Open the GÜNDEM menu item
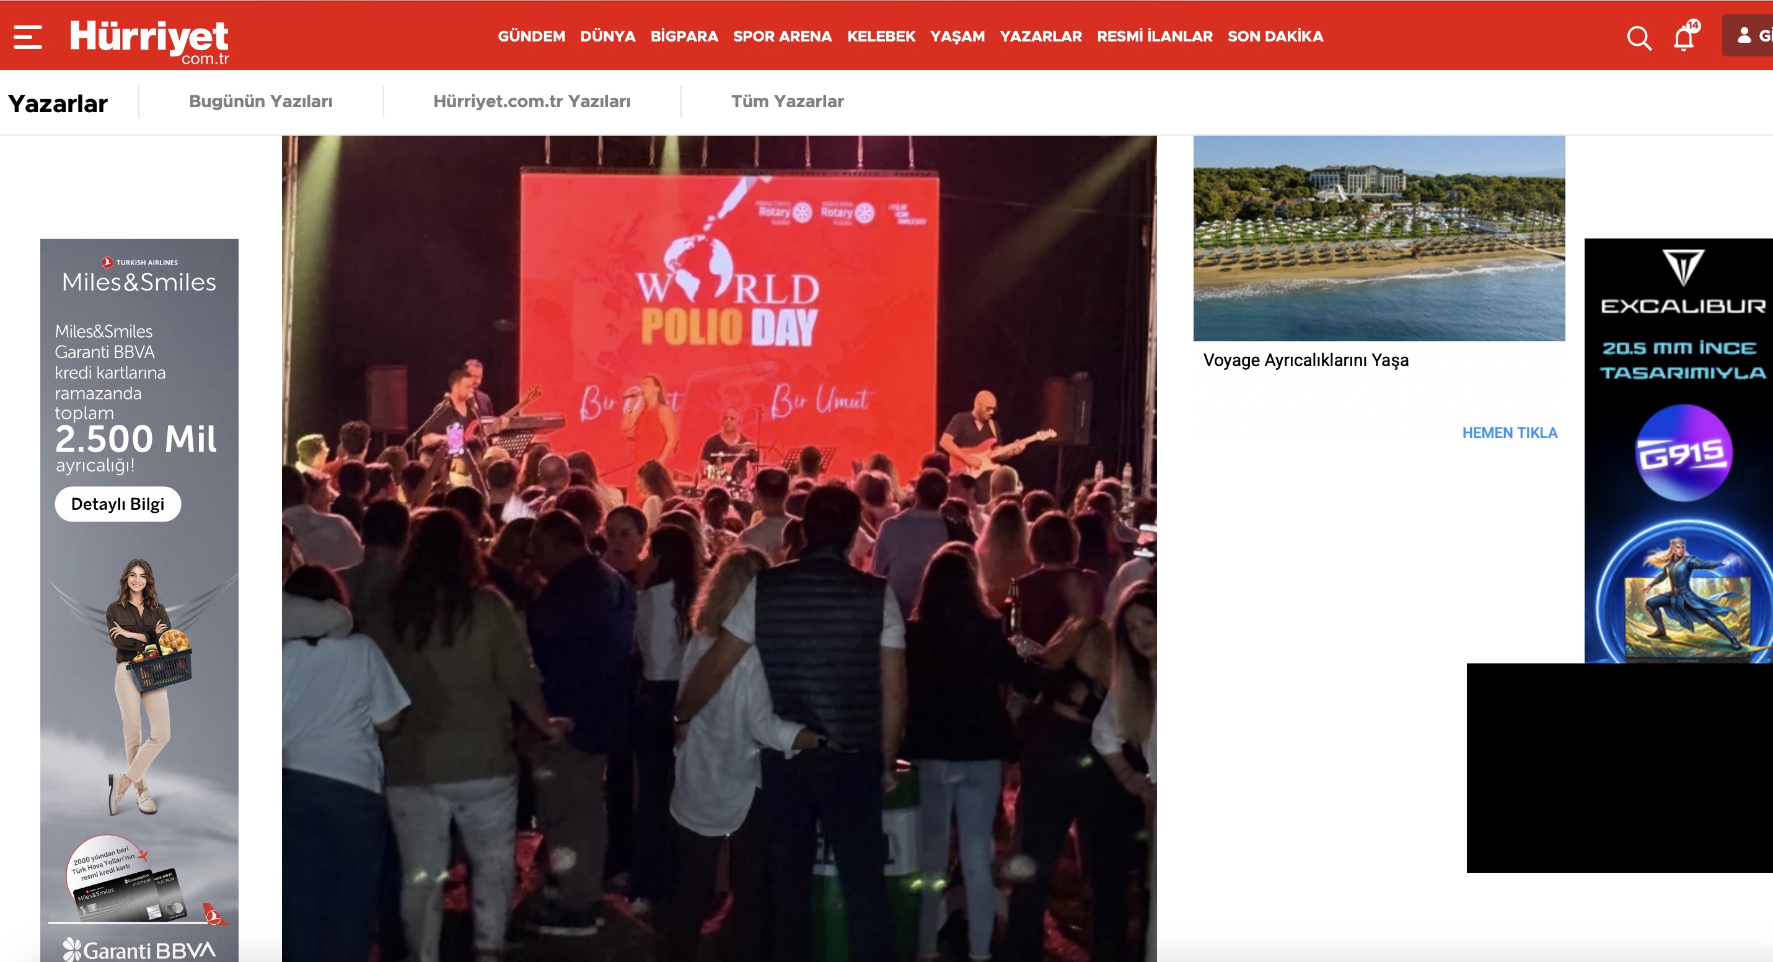Viewport: 1773px width, 962px height. click(x=531, y=37)
